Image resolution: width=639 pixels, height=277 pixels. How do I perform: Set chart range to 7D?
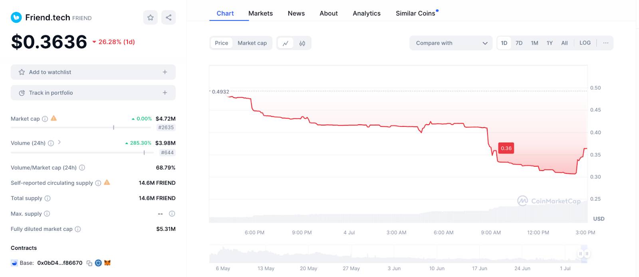[519, 43]
